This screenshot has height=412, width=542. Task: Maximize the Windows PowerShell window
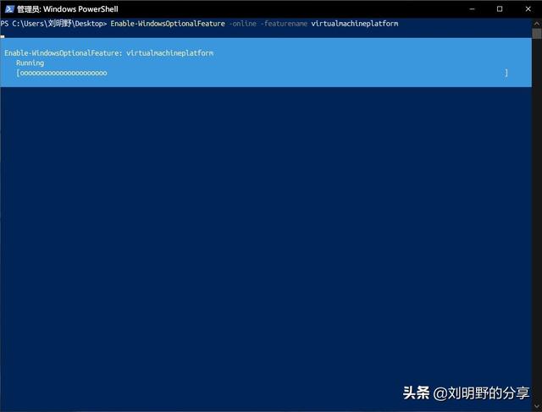coord(500,9)
